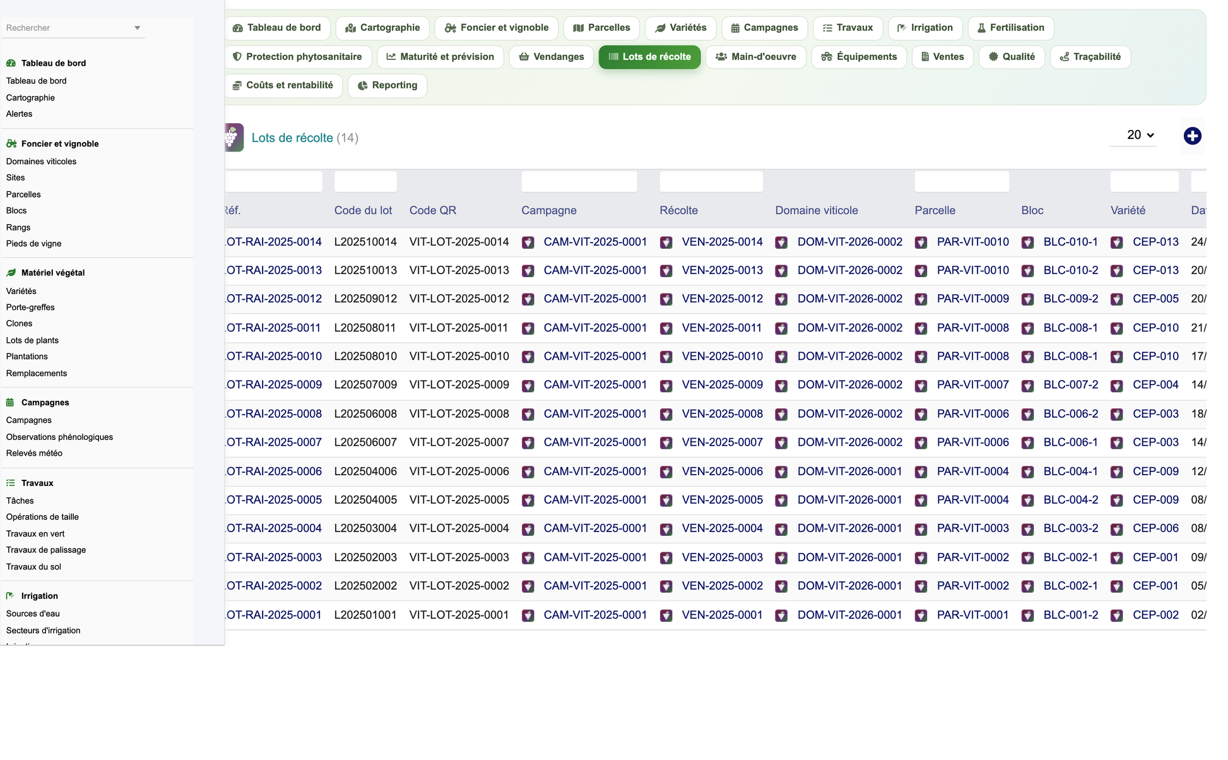This screenshot has width=1228, height=760.
Task: Click the Foncier et vignoble tractor icon in sidebar
Action: [x=11, y=144]
